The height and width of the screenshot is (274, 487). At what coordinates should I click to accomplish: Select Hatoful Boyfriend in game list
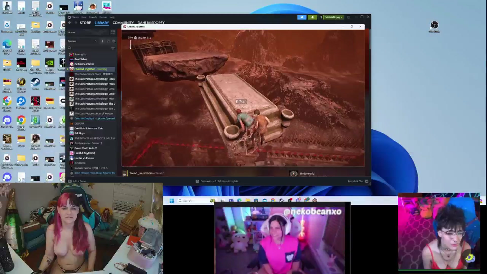(x=84, y=153)
